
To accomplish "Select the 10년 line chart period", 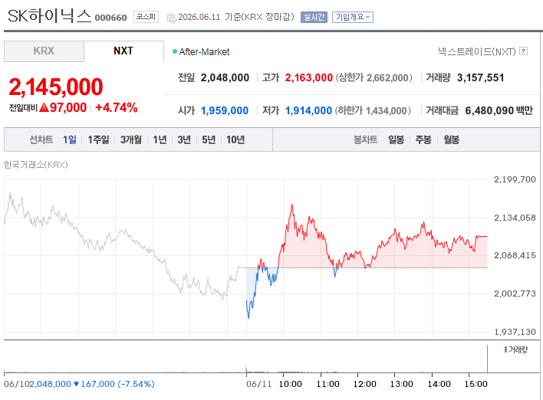I will point(235,139).
